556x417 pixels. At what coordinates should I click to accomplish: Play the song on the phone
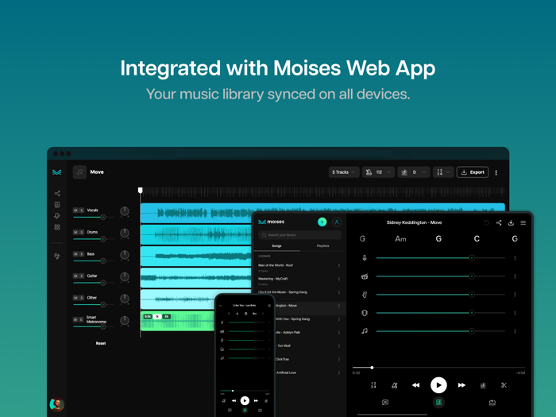pos(245,400)
